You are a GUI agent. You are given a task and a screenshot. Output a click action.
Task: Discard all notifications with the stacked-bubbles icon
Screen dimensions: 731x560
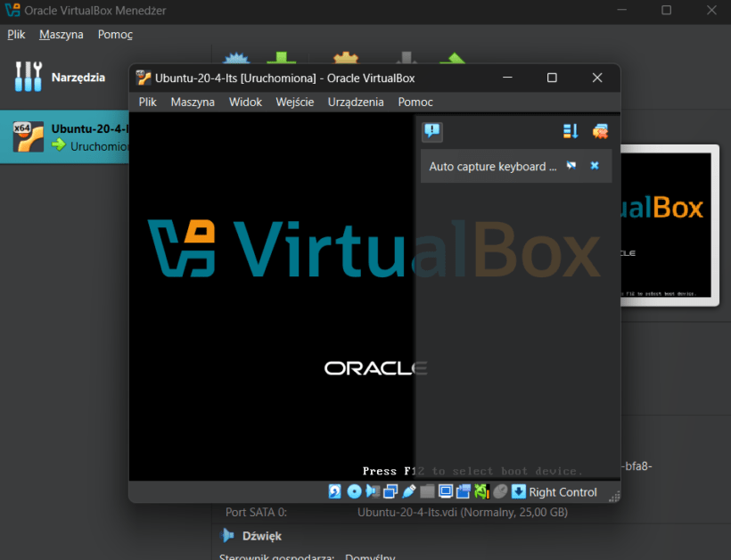click(601, 131)
